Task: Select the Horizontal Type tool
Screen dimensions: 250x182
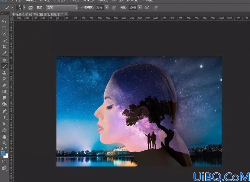Action: point(4,118)
